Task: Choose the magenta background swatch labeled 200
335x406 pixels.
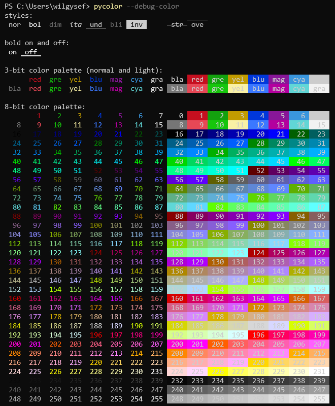Action: [x=177, y=344]
